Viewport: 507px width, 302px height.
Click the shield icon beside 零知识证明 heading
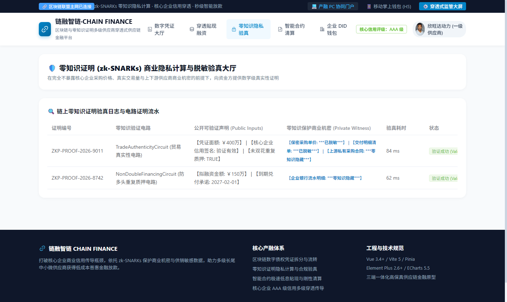pos(52,68)
